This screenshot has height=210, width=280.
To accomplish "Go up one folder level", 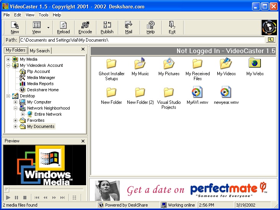I will [271, 40].
